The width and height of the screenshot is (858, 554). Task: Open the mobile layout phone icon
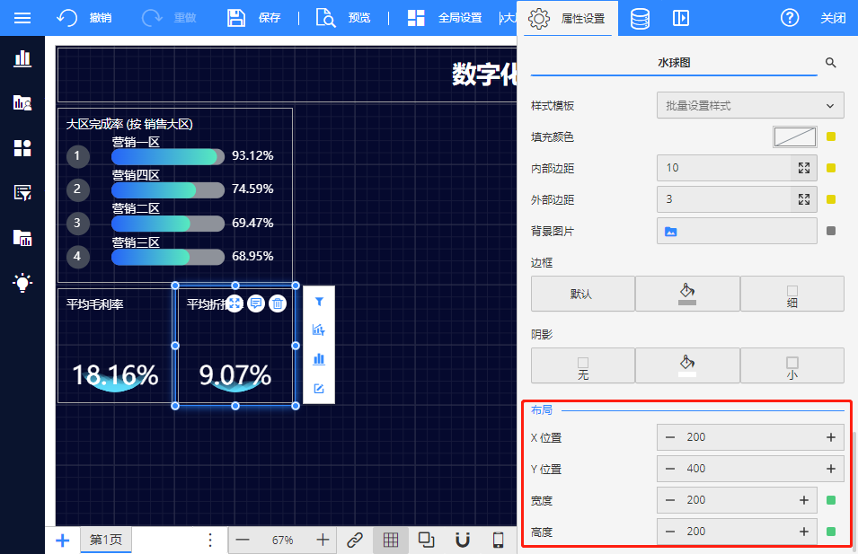(x=498, y=540)
